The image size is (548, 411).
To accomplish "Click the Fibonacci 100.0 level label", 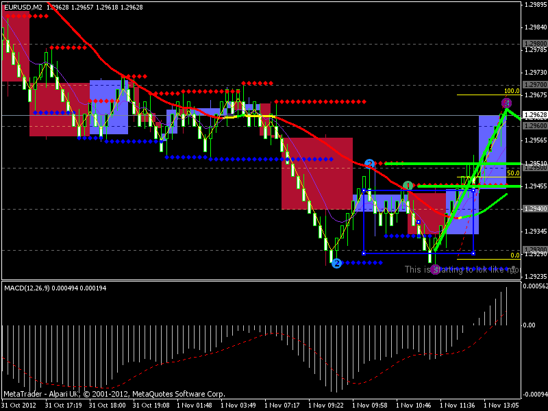I will 512,91.
